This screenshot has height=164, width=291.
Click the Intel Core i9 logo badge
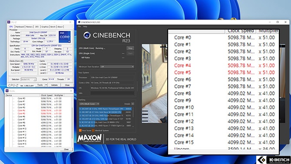pyautogui.click(x=65, y=37)
